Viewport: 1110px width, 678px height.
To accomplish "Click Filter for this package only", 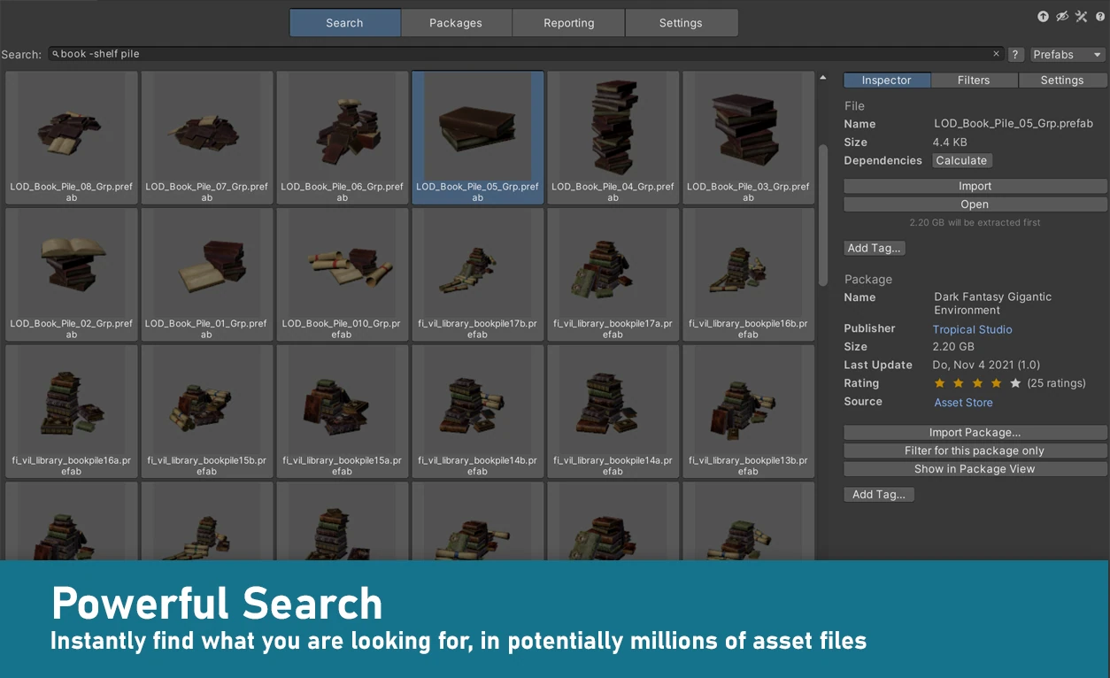I will (x=975, y=451).
